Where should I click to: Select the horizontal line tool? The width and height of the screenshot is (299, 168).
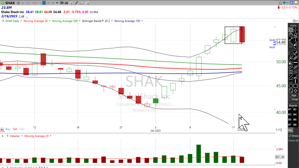pos(296,63)
